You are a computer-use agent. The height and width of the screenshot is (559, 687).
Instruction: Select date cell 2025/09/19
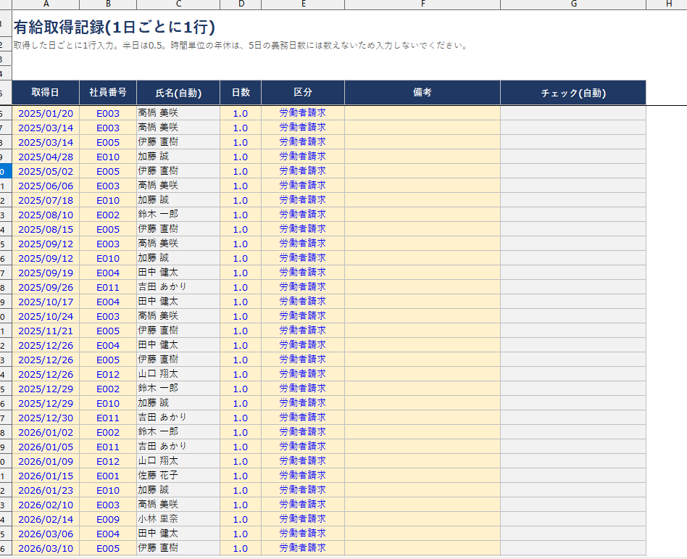[46, 273]
